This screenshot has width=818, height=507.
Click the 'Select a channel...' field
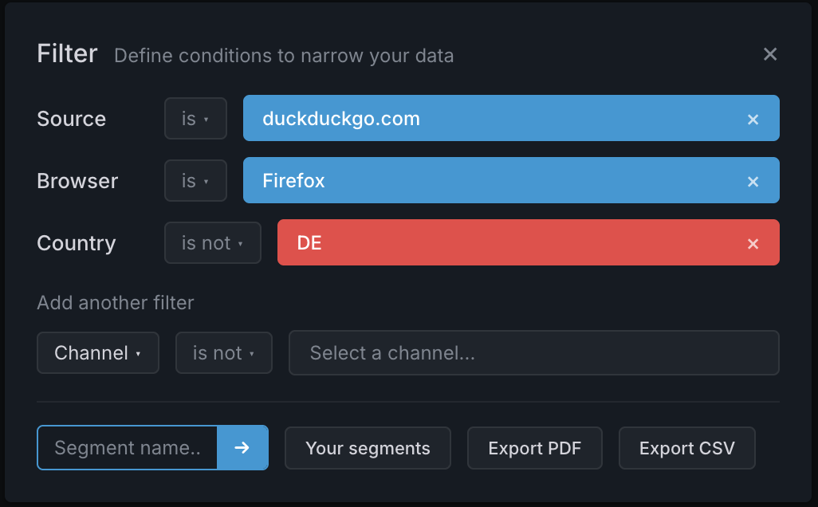(x=533, y=353)
